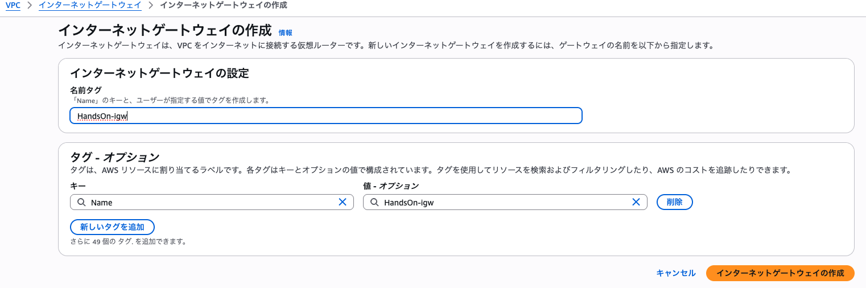The width and height of the screenshot is (866, 288).
Task: Click the 値 - オプション label
Action: click(391, 186)
